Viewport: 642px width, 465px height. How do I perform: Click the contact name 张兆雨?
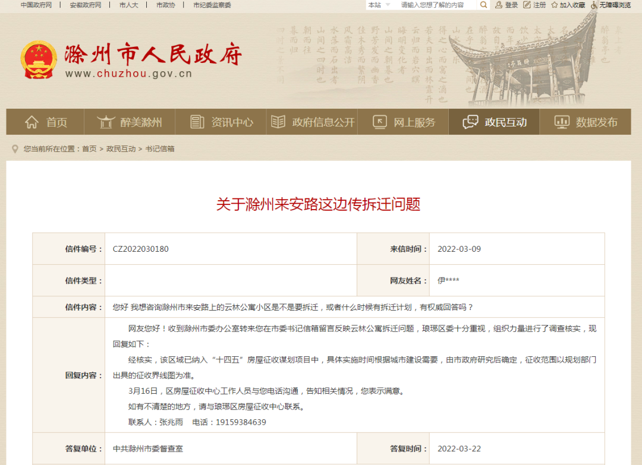click(171, 422)
